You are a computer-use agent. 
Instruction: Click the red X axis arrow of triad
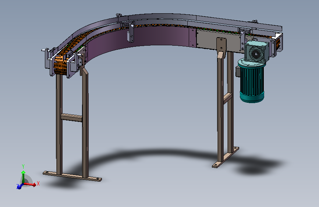point(30,185)
